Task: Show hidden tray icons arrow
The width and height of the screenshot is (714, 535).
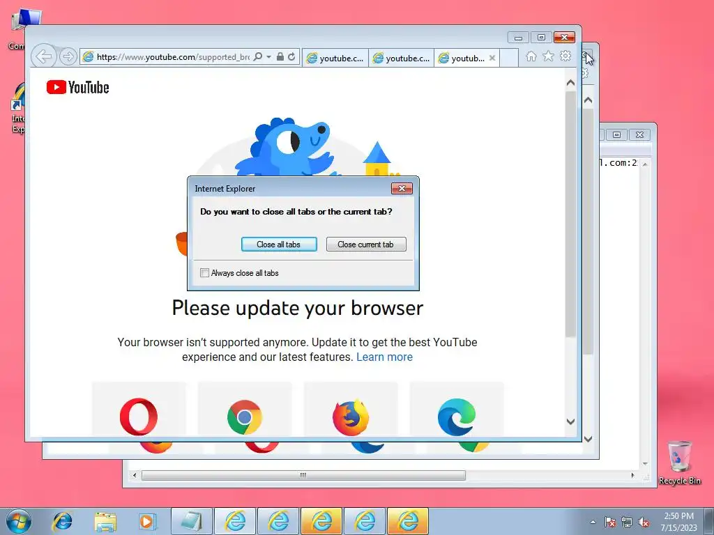Action: click(593, 522)
